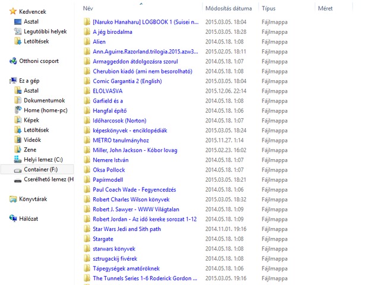Image resolution: width=380 pixels, height=285 pixels.
Task: Click Asztal folder icon under Ez a gép
Action: (18, 90)
